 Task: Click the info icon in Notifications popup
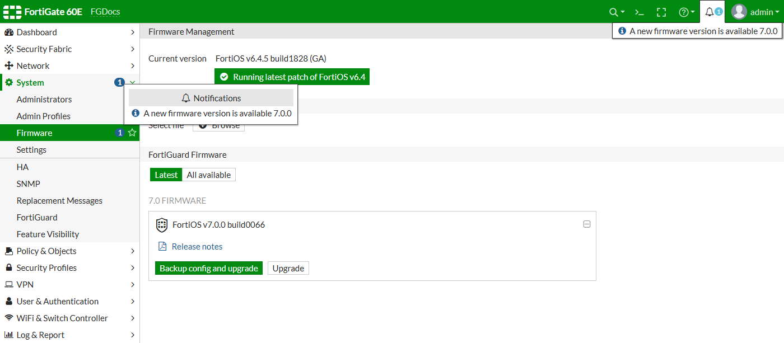(x=136, y=113)
